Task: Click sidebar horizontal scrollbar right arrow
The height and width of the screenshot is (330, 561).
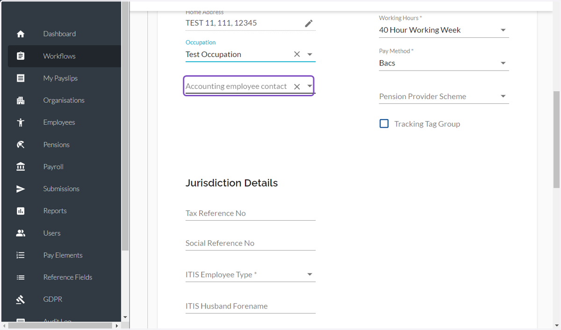Action: [x=117, y=325]
